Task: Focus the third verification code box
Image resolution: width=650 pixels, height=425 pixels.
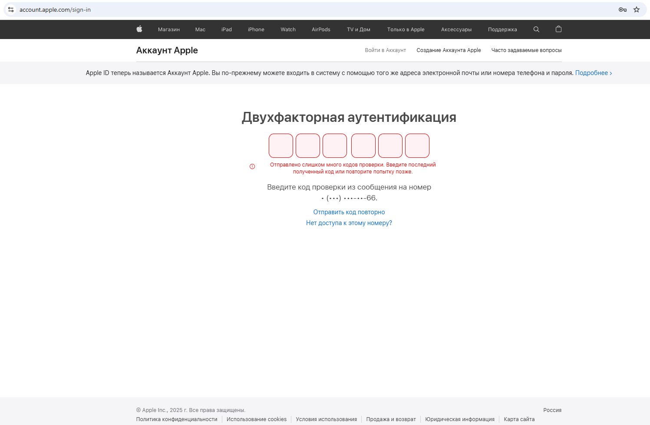Action: click(335, 146)
